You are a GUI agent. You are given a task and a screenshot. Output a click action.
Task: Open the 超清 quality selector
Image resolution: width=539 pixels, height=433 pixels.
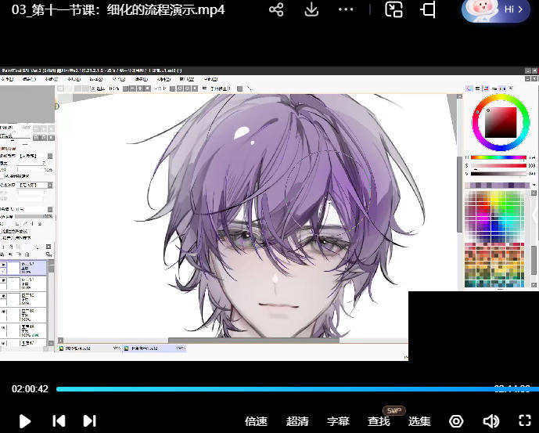point(297,421)
